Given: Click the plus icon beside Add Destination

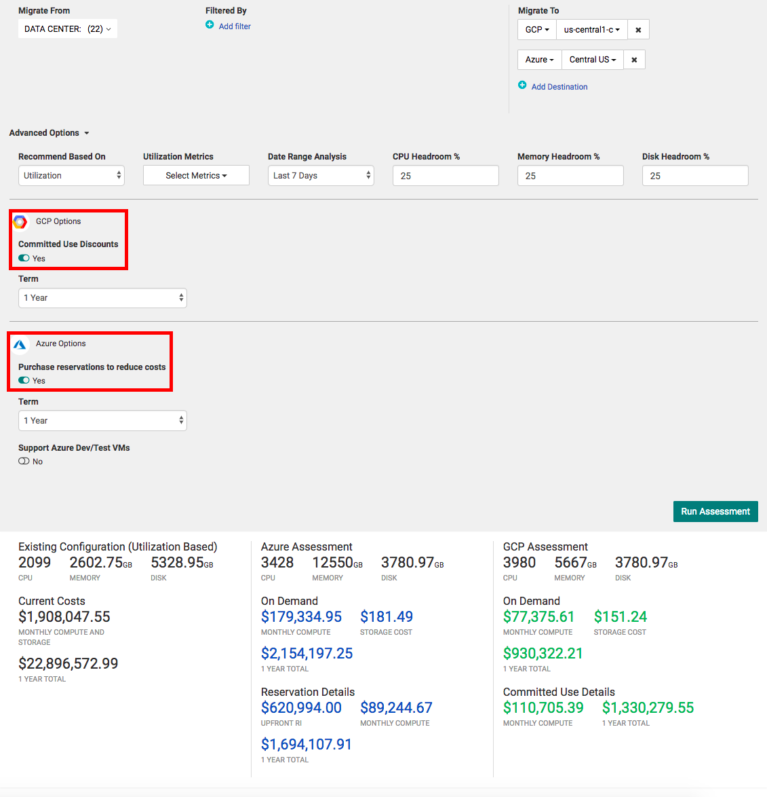Looking at the screenshot, I should click(x=522, y=86).
